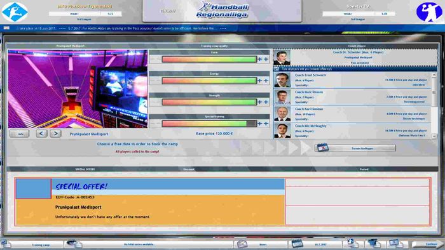Click the Info button under the camp image
Screen dimensions: 445x250
tap(20, 134)
